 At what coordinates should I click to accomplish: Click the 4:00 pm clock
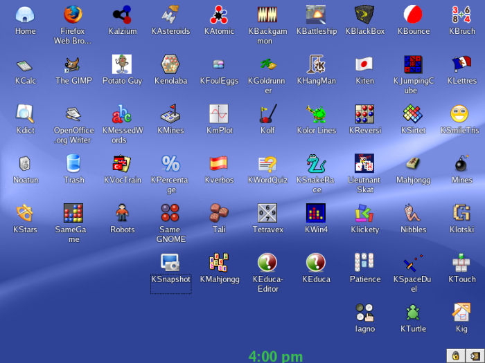(276, 356)
